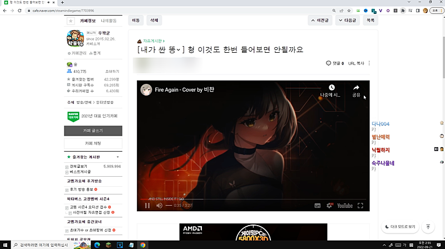The image size is (445, 249).
Task: Open the post more-options kebab menu
Action: [x=369, y=63]
